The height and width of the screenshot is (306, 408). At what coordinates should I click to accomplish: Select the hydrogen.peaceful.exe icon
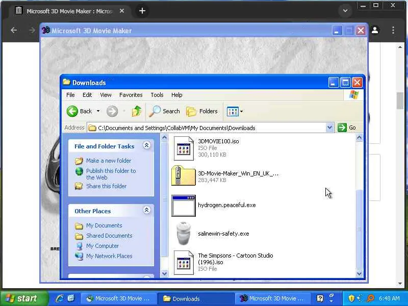[x=184, y=206]
